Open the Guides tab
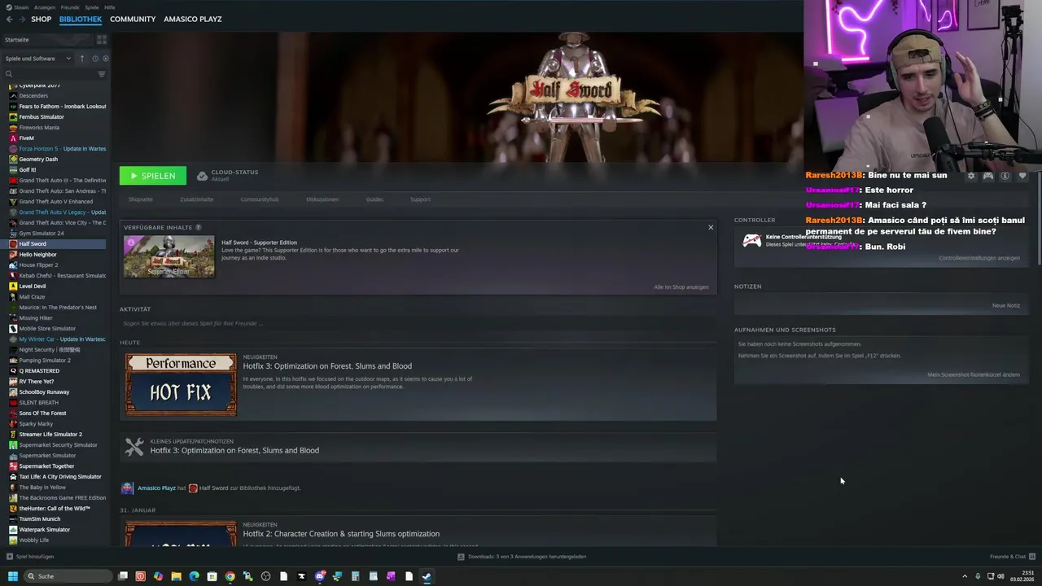This screenshot has width=1042, height=586. point(374,199)
